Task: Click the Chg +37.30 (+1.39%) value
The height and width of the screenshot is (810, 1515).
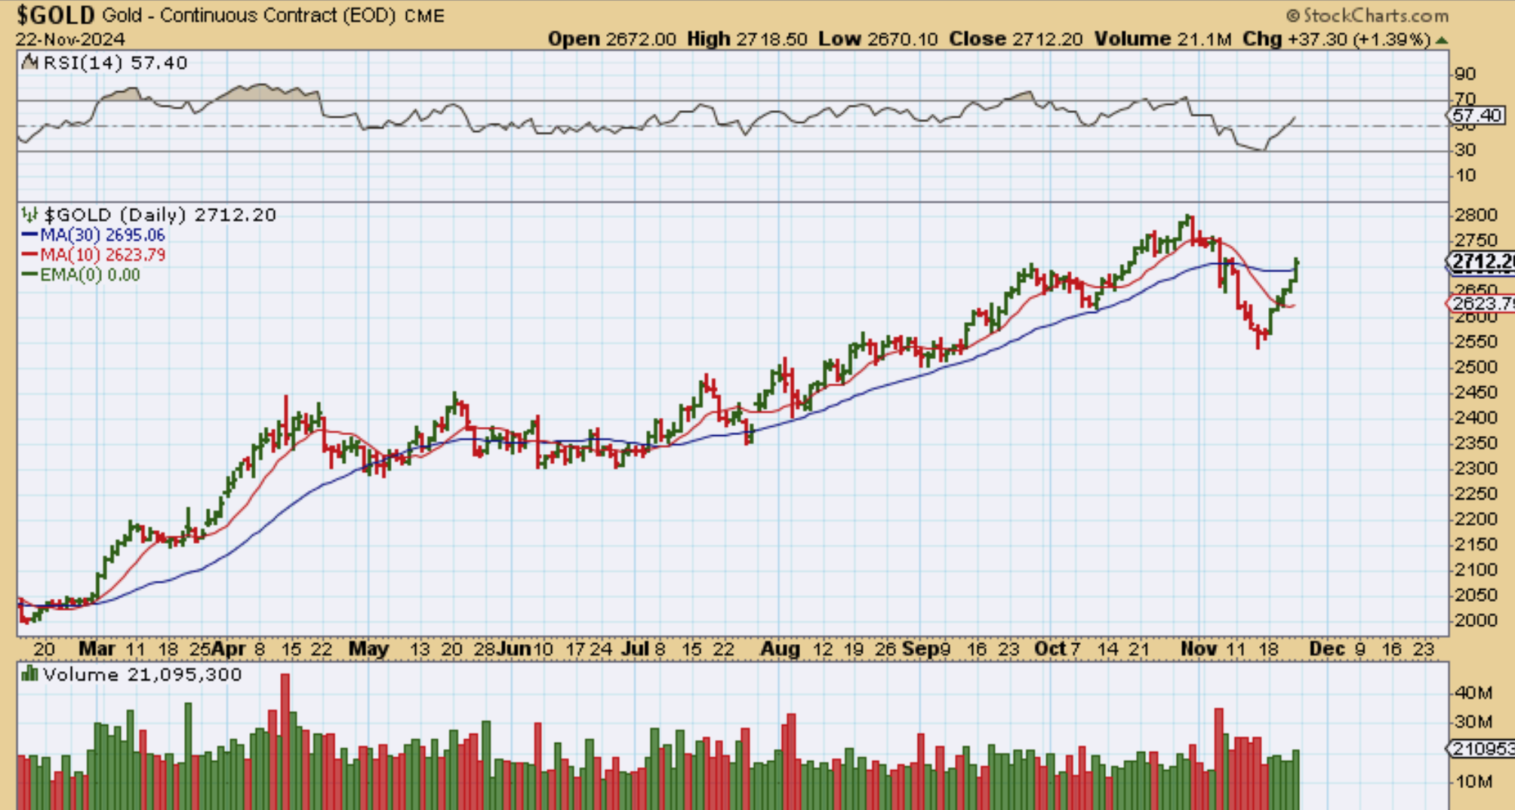Action: [1336, 39]
